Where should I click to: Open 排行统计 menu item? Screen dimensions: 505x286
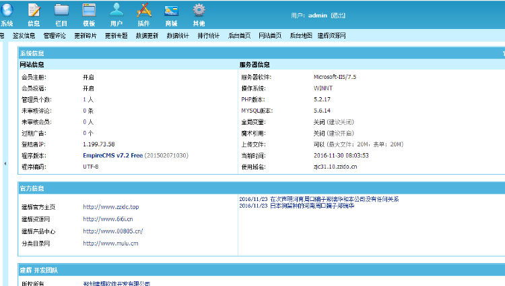tap(208, 36)
